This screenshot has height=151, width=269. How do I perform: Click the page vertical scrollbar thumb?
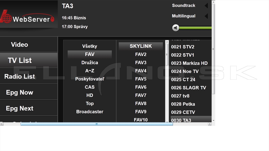[x=213, y=49]
